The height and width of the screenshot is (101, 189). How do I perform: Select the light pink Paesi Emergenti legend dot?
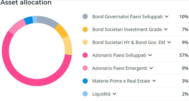(x=85, y=68)
